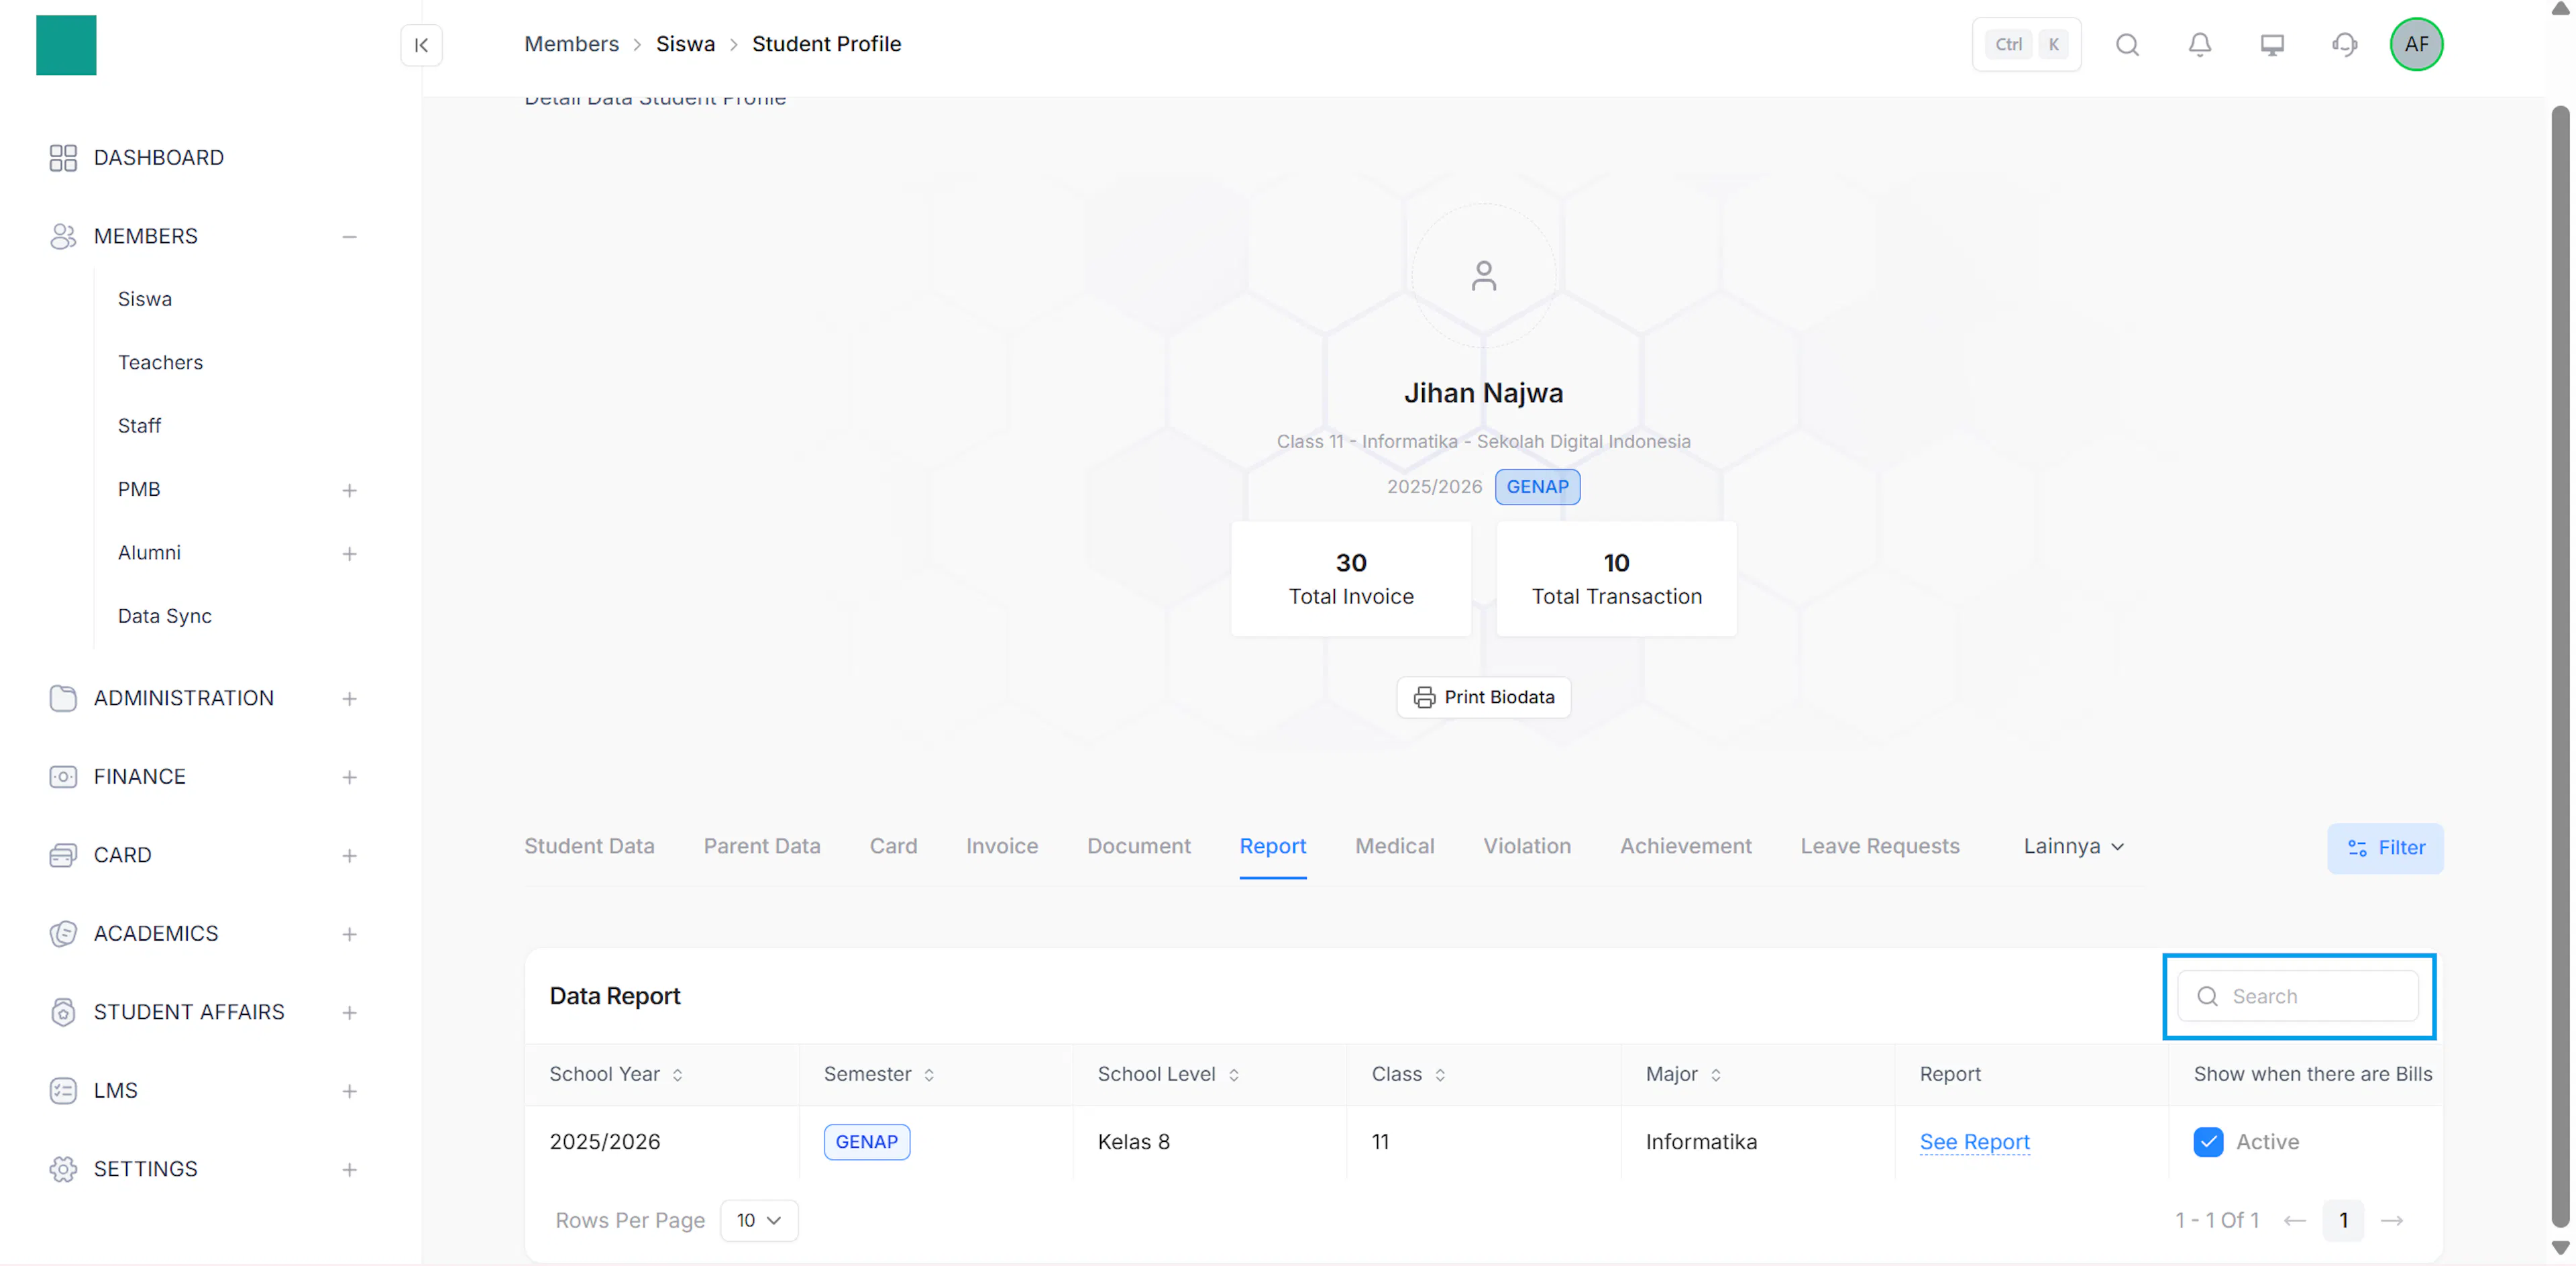2576x1266 pixels.
Task: Click the Card sidebar icon
Action: point(63,855)
